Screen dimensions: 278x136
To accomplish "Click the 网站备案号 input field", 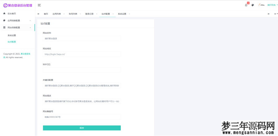I will (82, 117).
